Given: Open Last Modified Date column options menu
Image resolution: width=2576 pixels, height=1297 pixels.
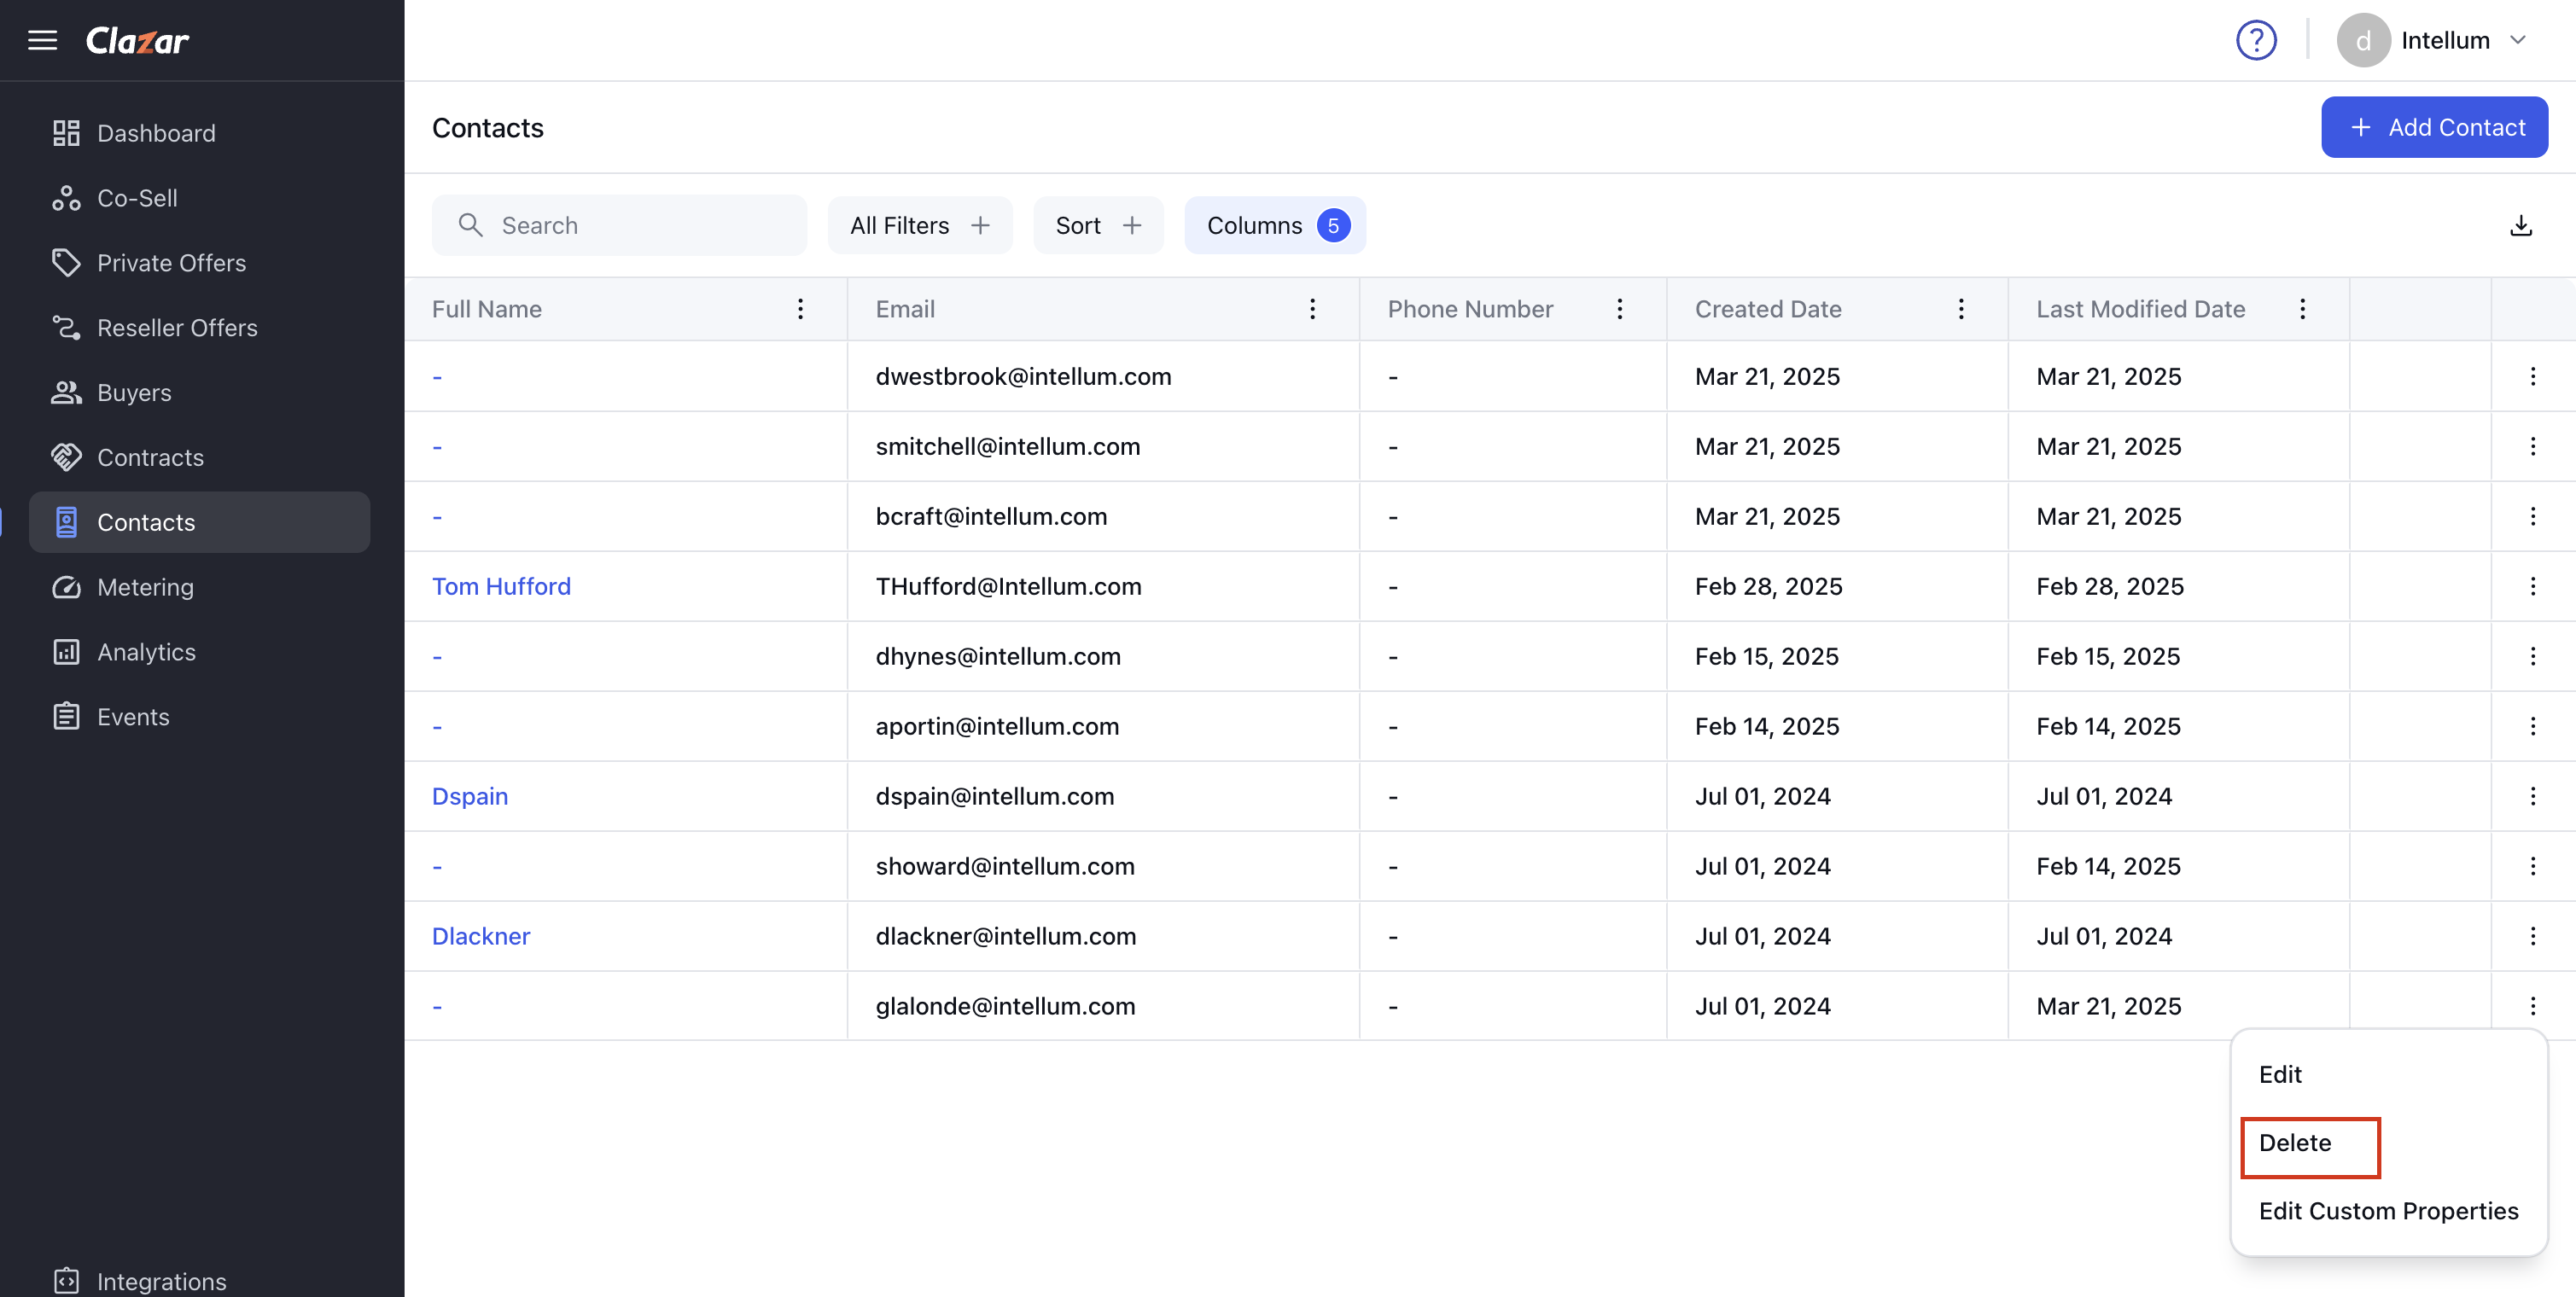Looking at the screenshot, I should click(2302, 309).
